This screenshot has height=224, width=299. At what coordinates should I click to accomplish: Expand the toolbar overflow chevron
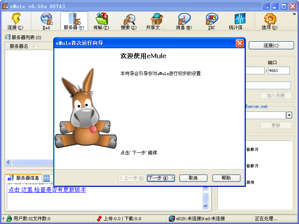294,14
